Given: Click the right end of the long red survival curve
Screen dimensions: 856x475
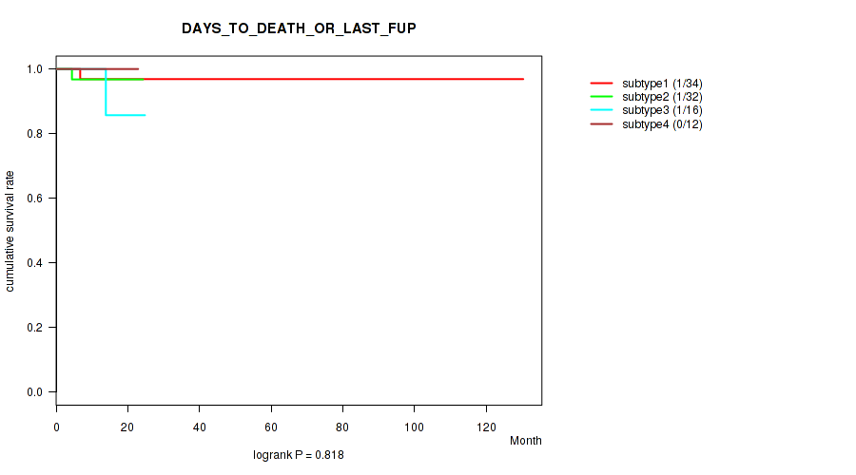Looking at the screenshot, I should 521,79.
